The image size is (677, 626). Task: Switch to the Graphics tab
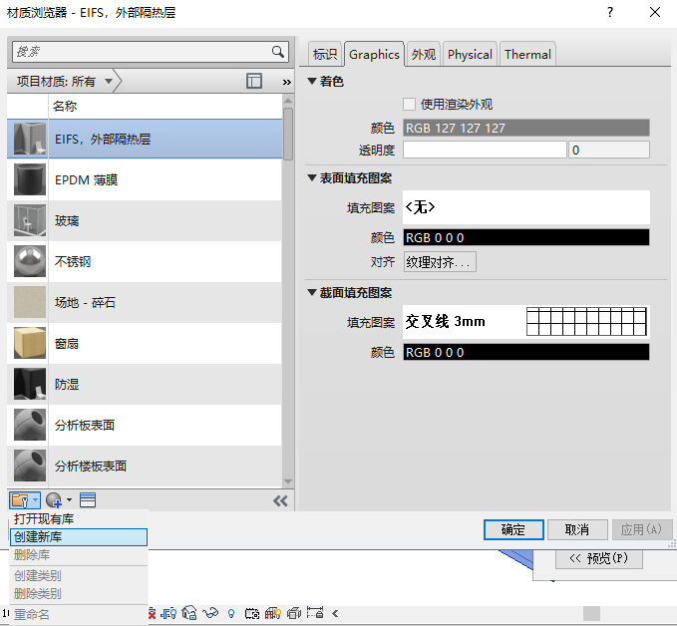[374, 55]
